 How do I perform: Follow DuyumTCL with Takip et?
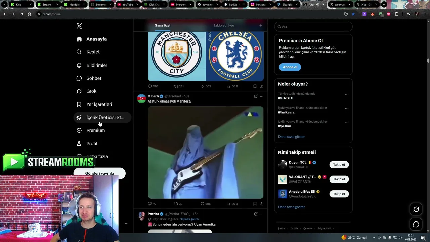click(x=339, y=165)
